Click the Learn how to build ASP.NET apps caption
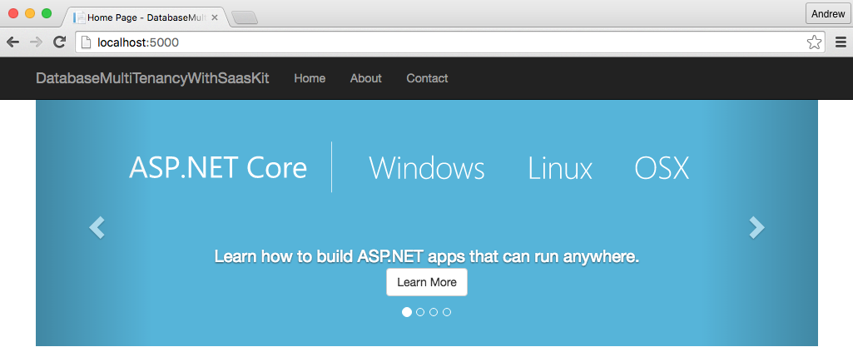Viewport: 853px width, 357px height. 426,256
